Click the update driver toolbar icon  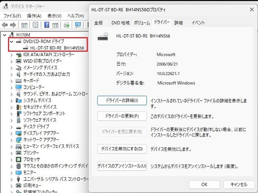[x=67, y=25]
